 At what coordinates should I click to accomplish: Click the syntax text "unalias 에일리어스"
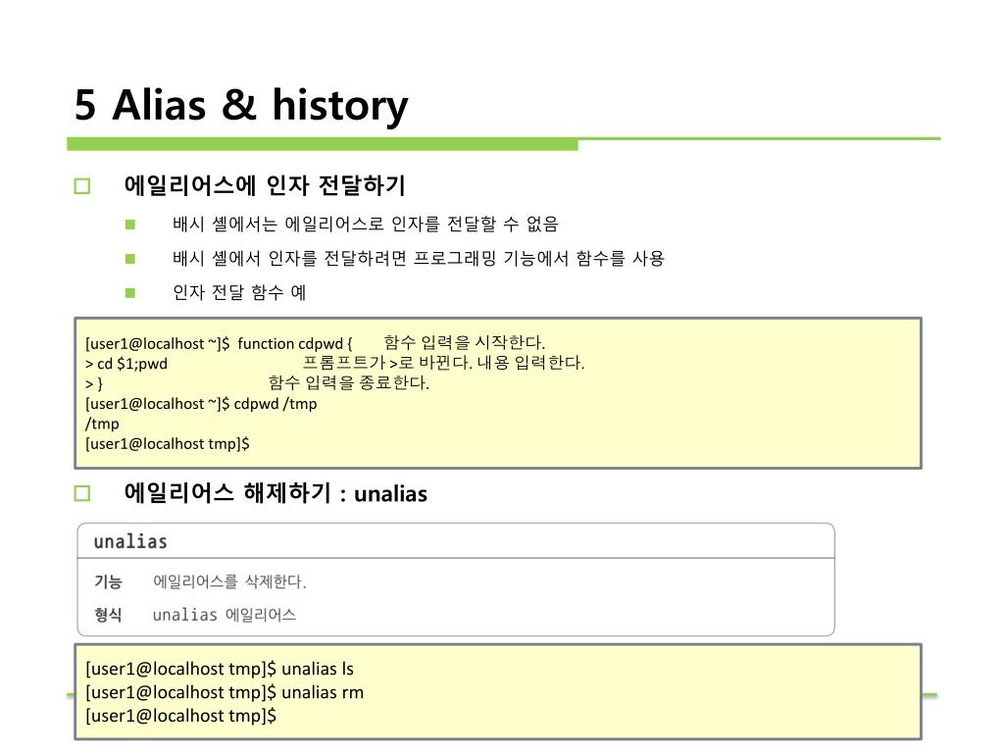coord(225,615)
